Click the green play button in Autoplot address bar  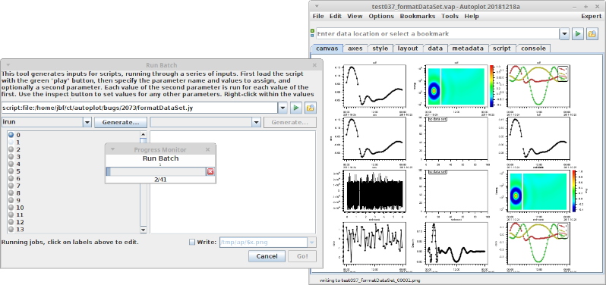[578, 33]
